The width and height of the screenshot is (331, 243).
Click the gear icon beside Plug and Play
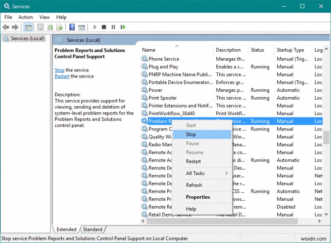tap(144, 67)
